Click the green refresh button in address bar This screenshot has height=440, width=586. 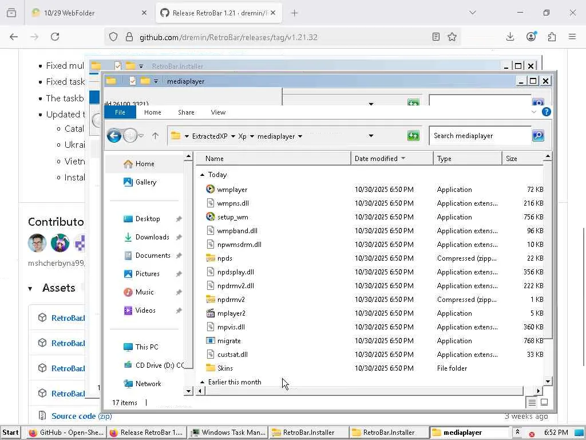point(413,136)
